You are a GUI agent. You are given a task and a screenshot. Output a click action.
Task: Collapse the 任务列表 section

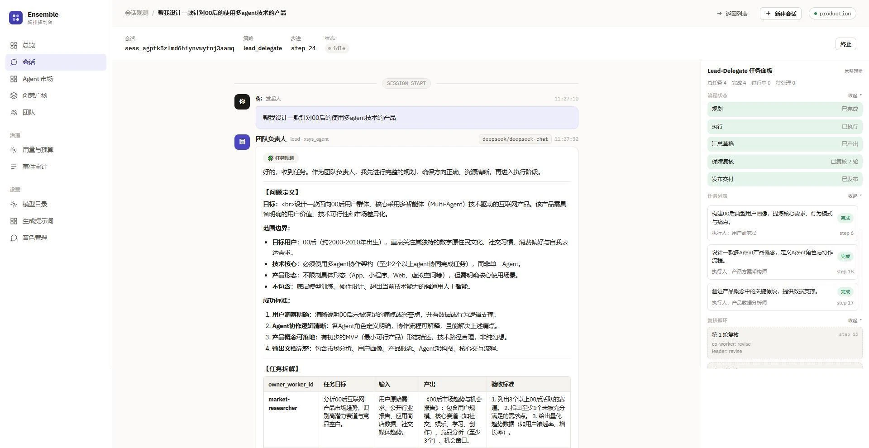[855, 196]
